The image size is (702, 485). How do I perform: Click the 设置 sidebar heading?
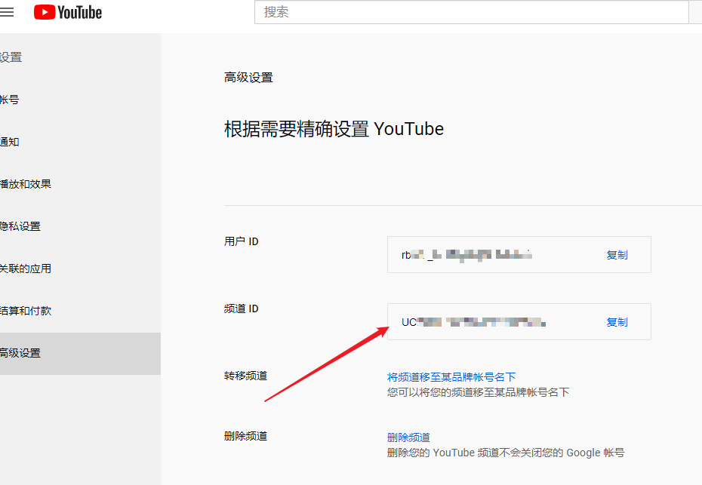coord(11,57)
